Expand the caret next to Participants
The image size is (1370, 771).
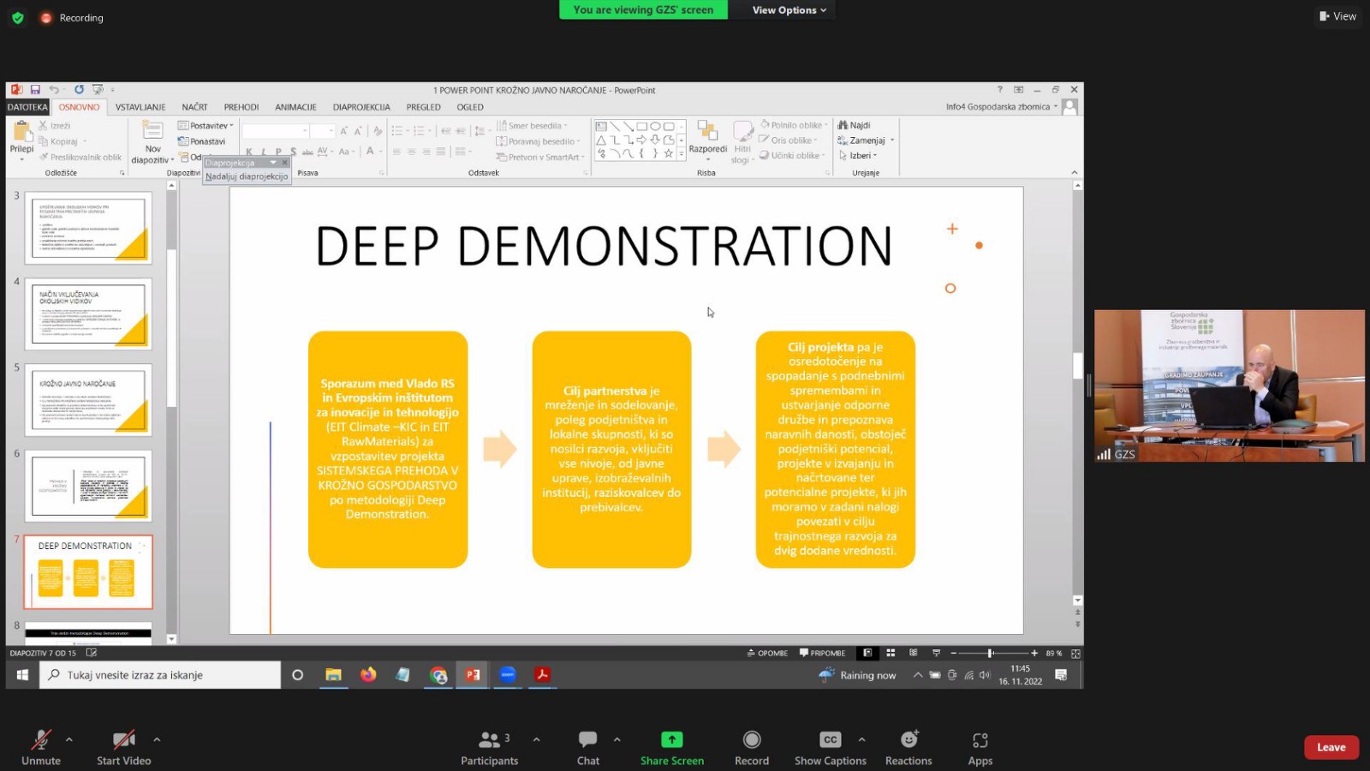[537, 739]
